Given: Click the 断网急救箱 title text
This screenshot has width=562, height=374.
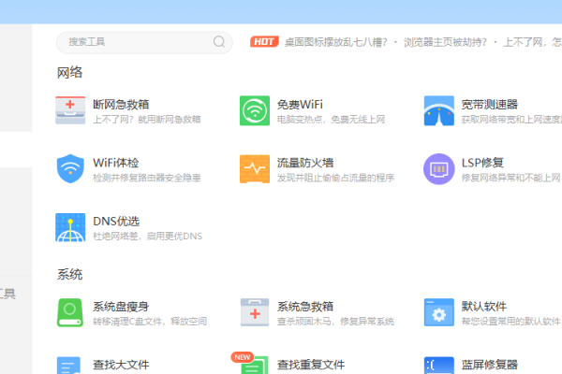Looking at the screenshot, I should pos(121,105).
